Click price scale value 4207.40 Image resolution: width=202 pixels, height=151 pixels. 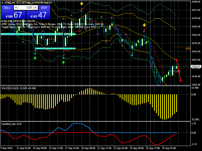196,60
